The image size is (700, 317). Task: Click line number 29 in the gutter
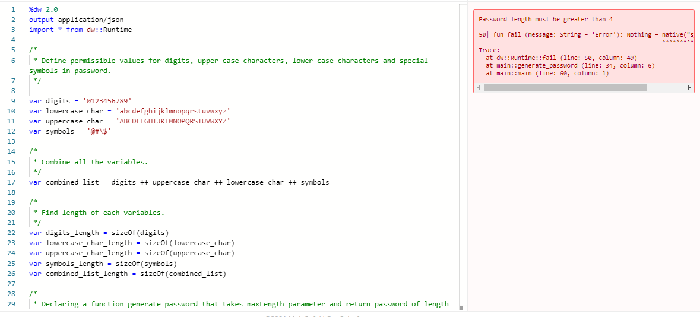[x=11, y=304]
